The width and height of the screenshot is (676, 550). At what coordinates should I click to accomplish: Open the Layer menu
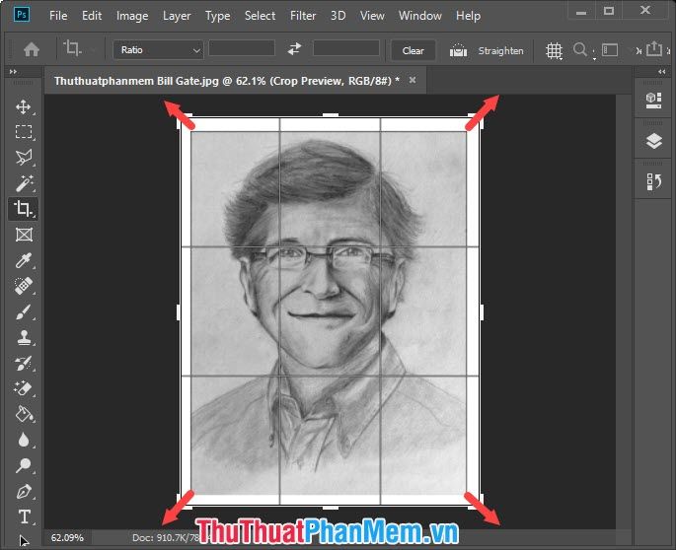(x=177, y=16)
